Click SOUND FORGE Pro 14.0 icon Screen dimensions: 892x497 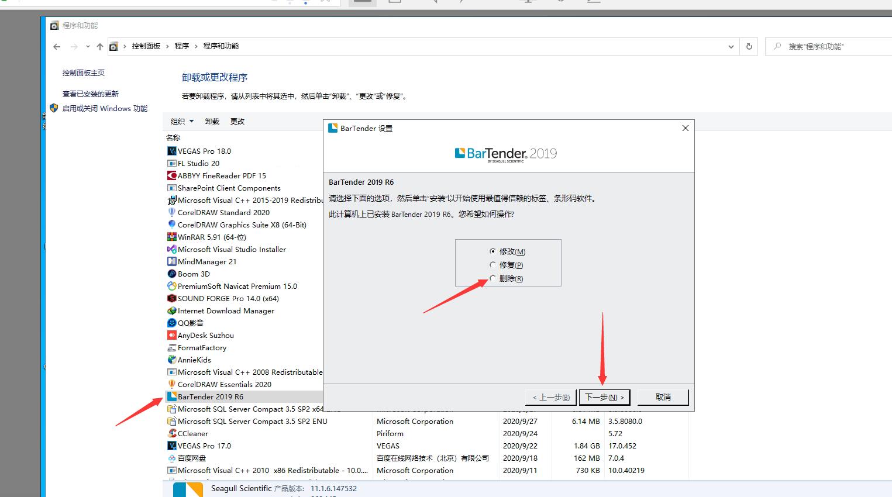171,298
